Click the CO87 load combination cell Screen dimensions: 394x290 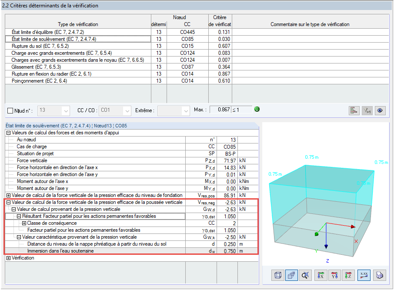tap(187, 67)
